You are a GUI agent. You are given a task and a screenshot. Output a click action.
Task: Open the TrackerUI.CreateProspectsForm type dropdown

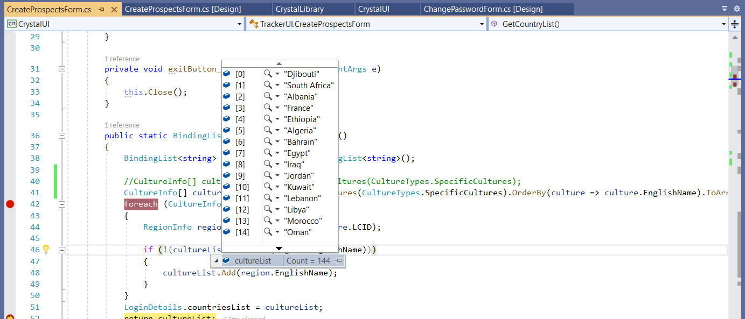(481, 24)
